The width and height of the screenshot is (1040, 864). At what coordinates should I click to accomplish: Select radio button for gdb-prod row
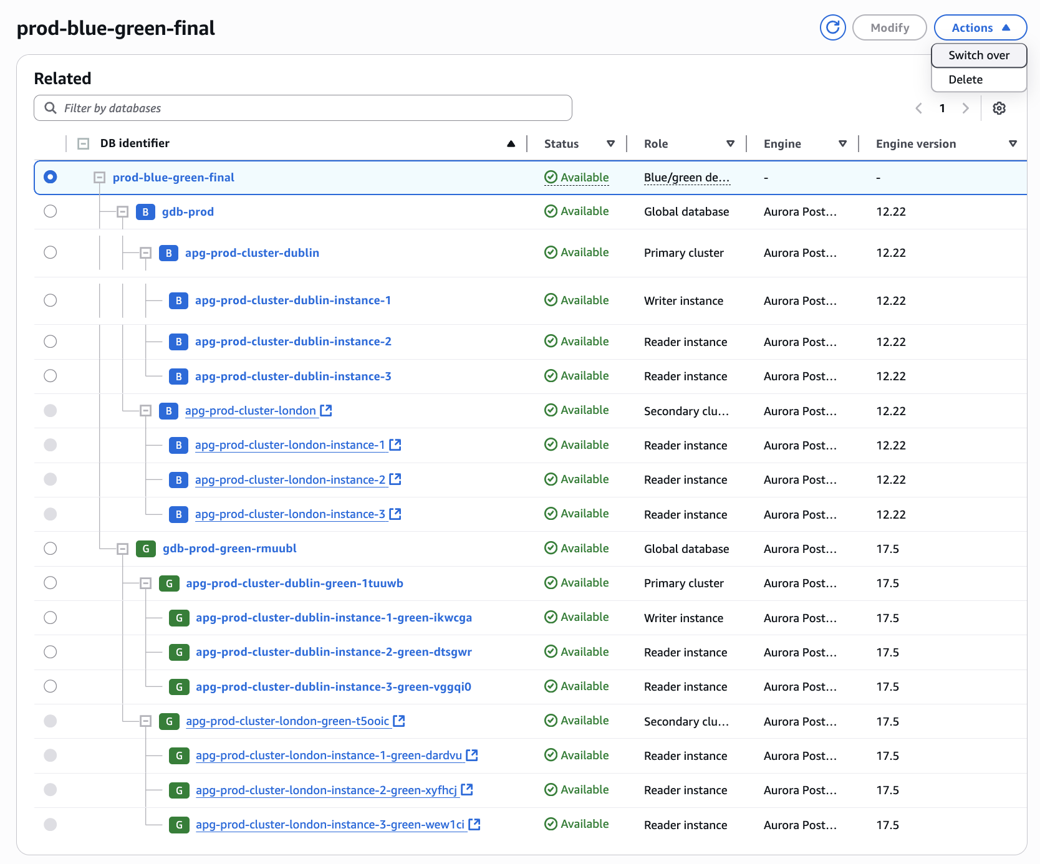[x=51, y=211]
